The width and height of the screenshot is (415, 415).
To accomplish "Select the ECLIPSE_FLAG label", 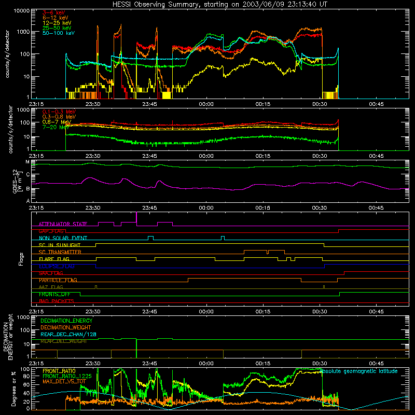I will [x=57, y=266].
